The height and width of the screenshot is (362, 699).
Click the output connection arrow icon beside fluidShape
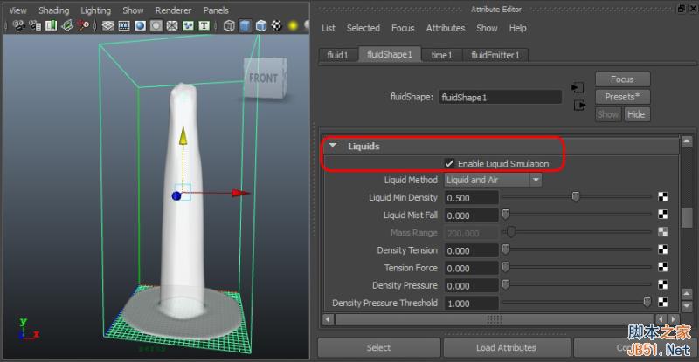tap(579, 106)
